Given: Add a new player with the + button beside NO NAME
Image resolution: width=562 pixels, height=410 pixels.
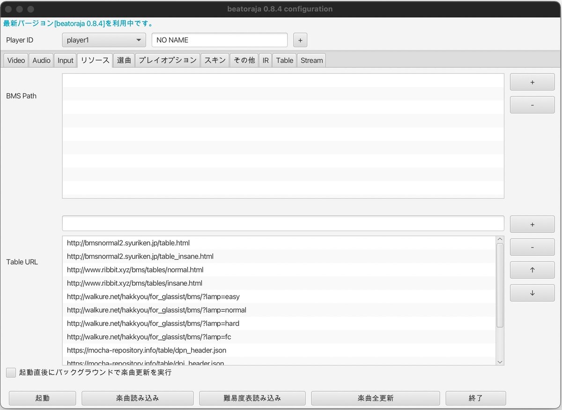Looking at the screenshot, I should click(300, 40).
